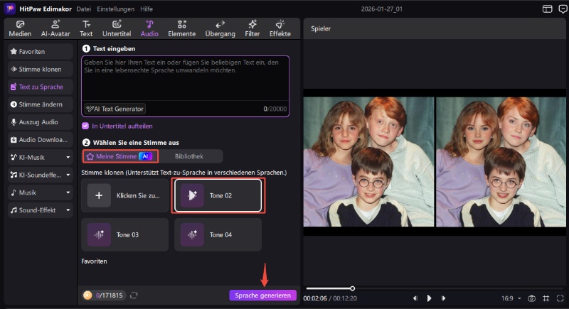The width and height of the screenshot is (569, 309).
Task: Select the Tone 02 voice card
Action: coord(218,195)
